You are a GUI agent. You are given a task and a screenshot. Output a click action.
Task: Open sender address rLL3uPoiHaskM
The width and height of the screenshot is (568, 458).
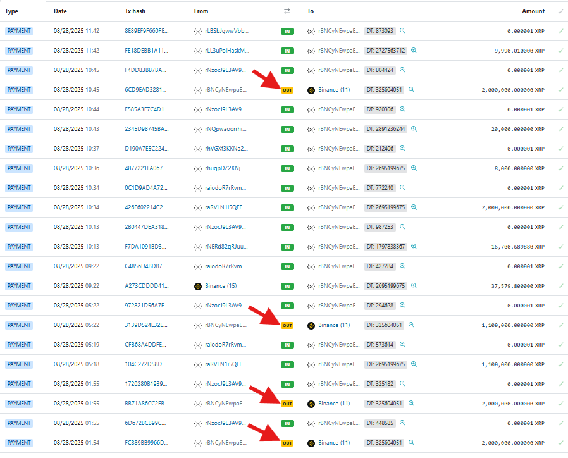[x=227, y=51]
